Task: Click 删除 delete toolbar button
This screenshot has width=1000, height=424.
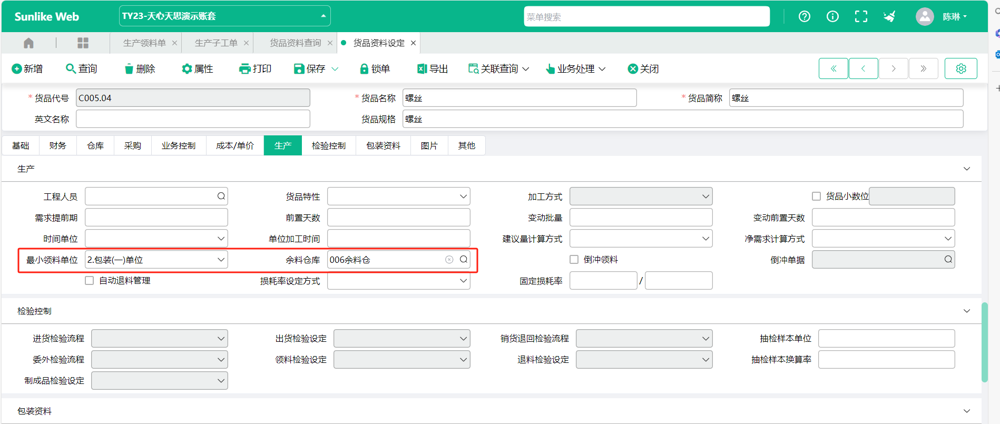Action: pos(140,68)
